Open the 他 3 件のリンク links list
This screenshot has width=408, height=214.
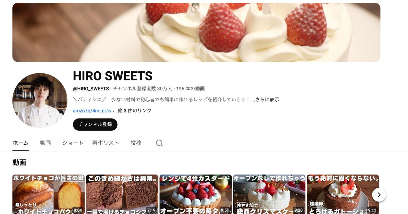[x=135, y=110]
